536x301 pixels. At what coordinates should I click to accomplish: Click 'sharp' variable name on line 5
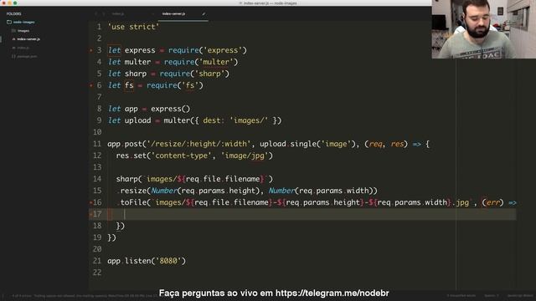pos(136,74)
